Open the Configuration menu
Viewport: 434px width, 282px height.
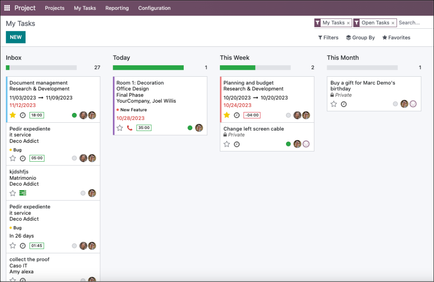pyautogui.click(x=154, y=8)
